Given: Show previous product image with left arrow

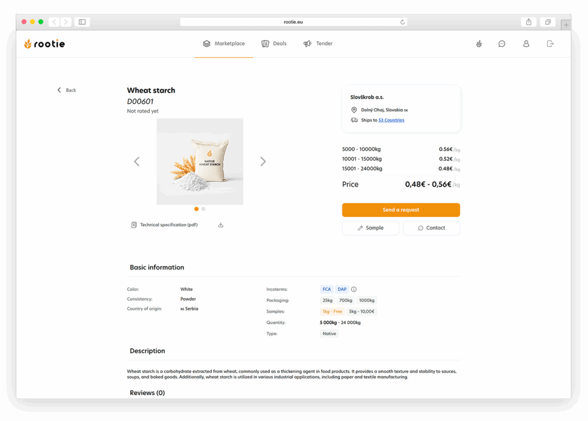Looking at the screenshot, I should 137,161.
